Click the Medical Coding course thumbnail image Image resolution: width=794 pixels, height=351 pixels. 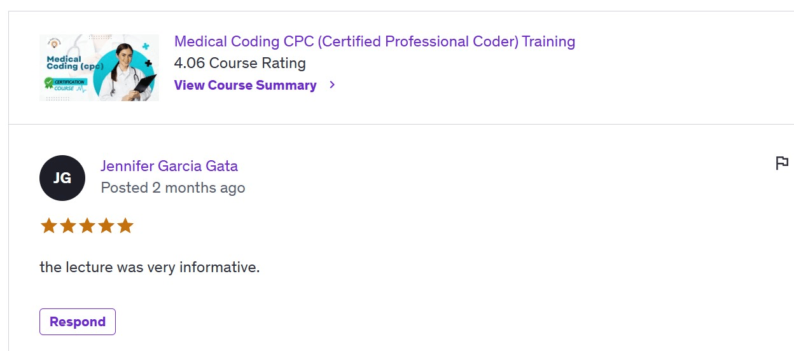(x=99, y=67)
